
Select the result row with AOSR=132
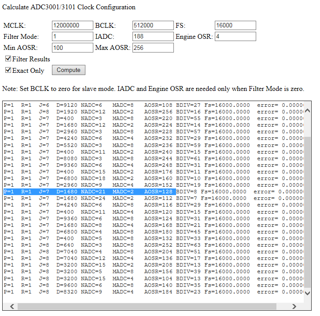point(154,238)
